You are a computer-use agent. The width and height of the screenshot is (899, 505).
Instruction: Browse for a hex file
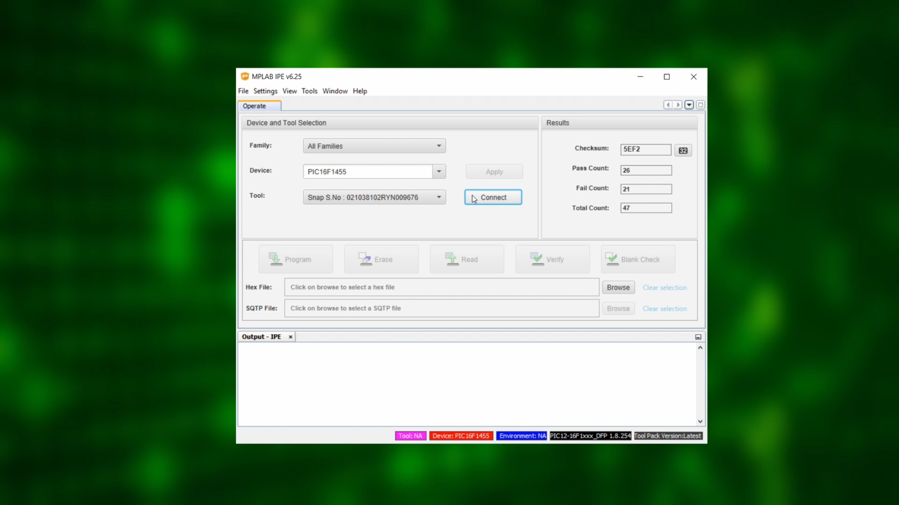point(618,287)
